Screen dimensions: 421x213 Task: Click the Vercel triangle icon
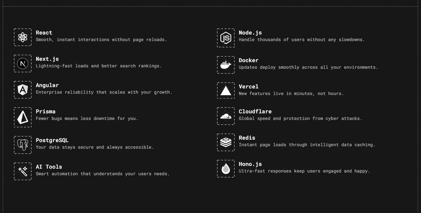[x=226, y=91]
